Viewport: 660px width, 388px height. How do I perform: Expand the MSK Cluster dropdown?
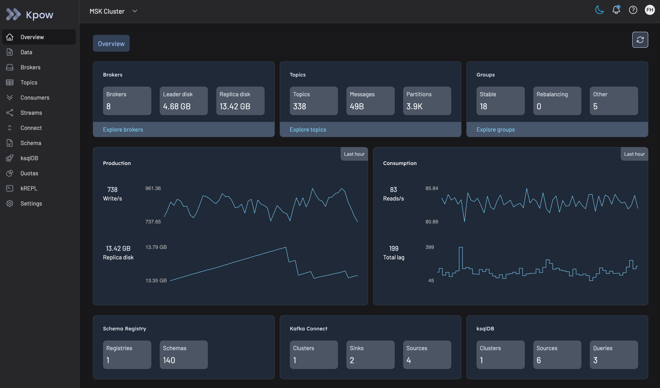pos(135,11)
